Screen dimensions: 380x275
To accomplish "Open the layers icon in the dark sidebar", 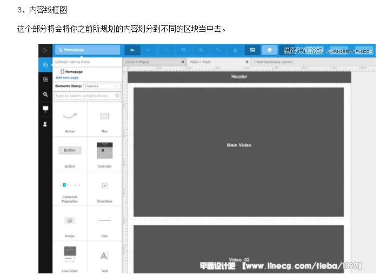I will click(45, 79).
